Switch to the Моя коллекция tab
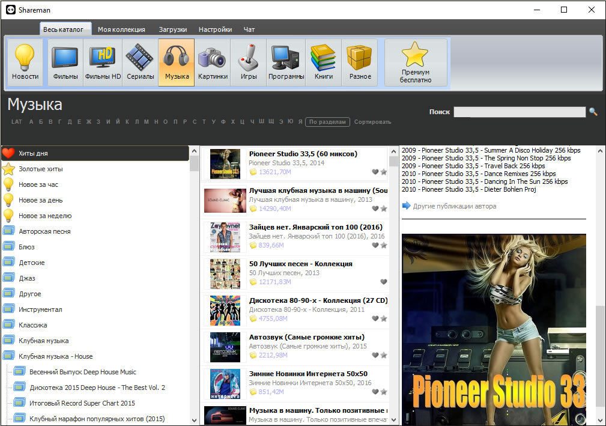This screenshot has height=426, width=606. 121,29
